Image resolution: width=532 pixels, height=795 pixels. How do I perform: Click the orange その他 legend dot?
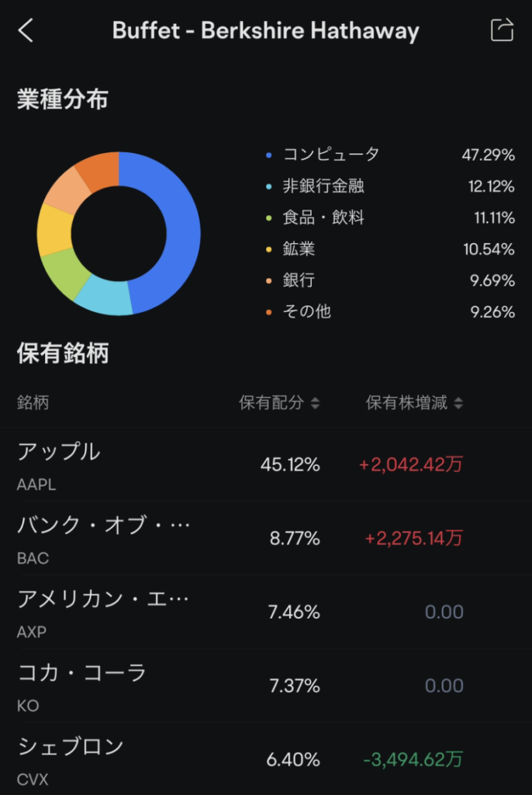tap(269, 312)
